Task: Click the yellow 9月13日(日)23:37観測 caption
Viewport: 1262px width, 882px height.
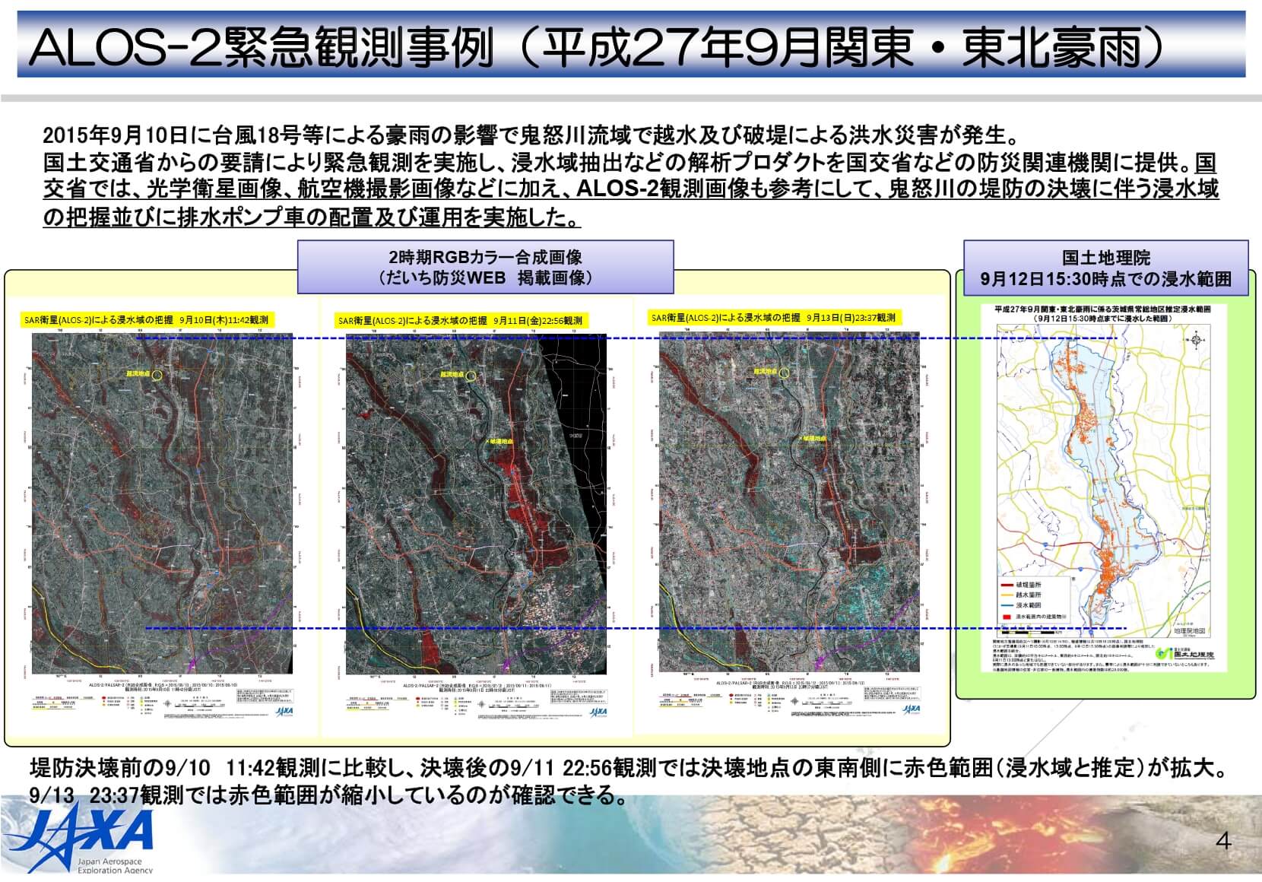Action: (773, 318)
